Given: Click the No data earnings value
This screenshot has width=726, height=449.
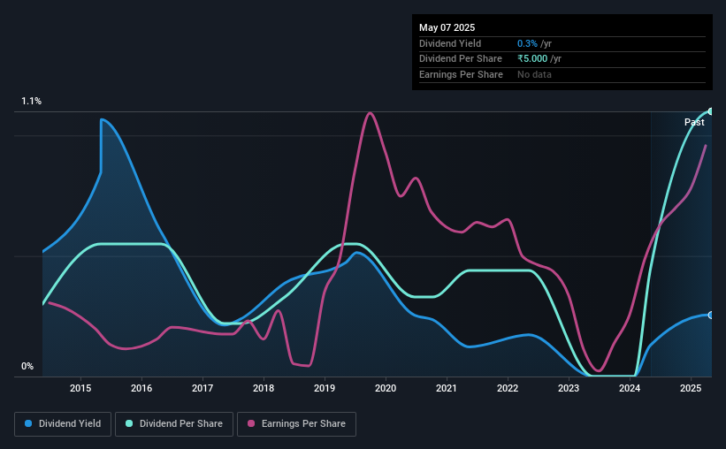Looking at the screenshot, I should (x=534, y=74).
